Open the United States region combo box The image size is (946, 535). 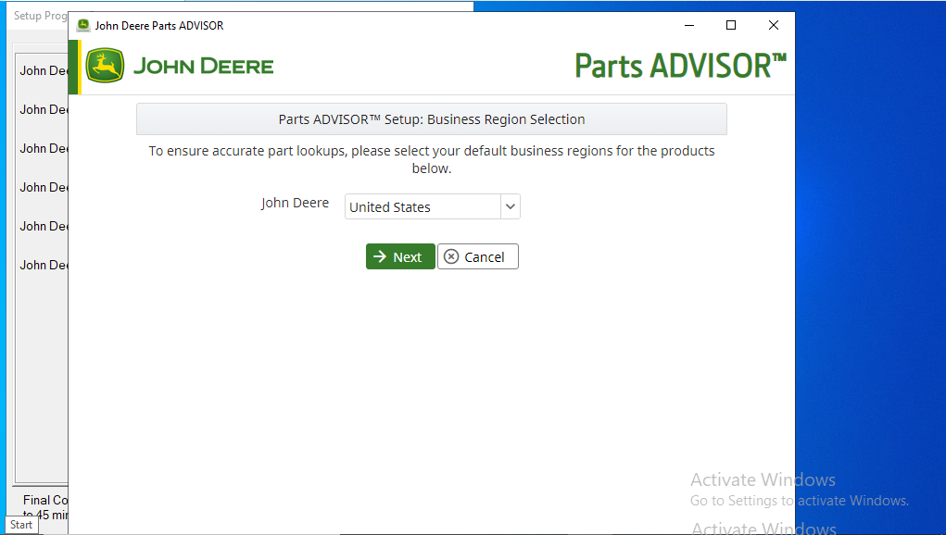click(x=423, y=207)
